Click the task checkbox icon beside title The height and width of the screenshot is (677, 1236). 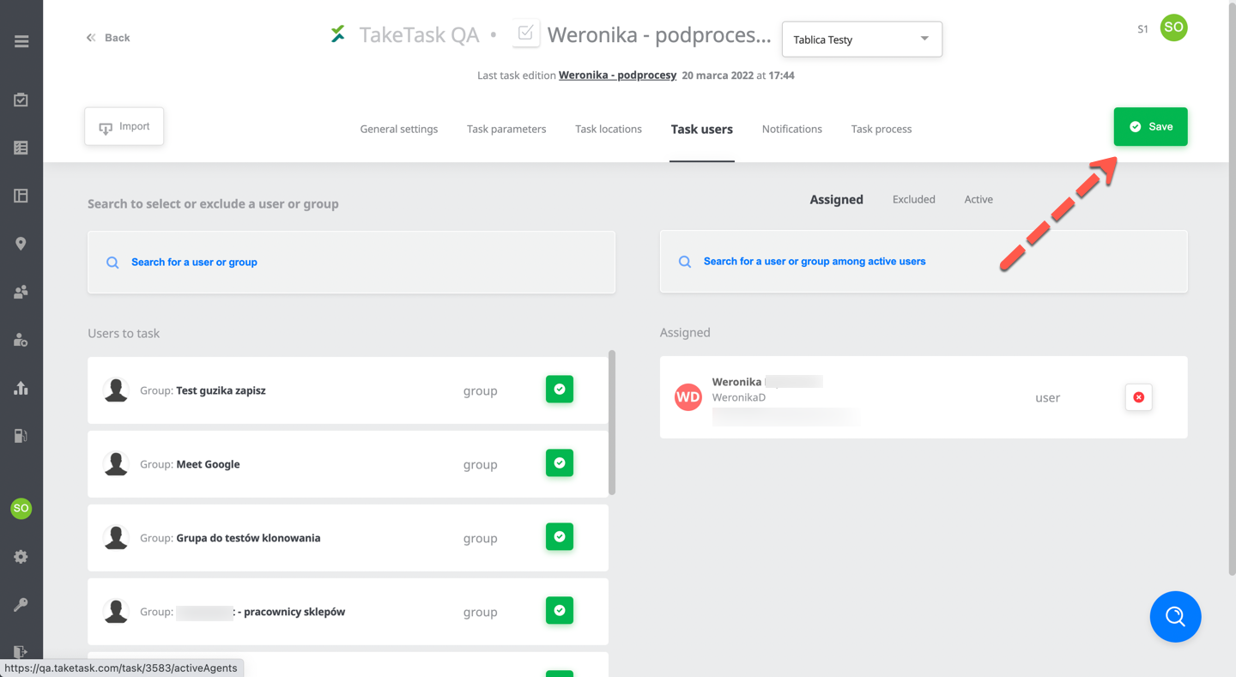[x=526, y=34]
